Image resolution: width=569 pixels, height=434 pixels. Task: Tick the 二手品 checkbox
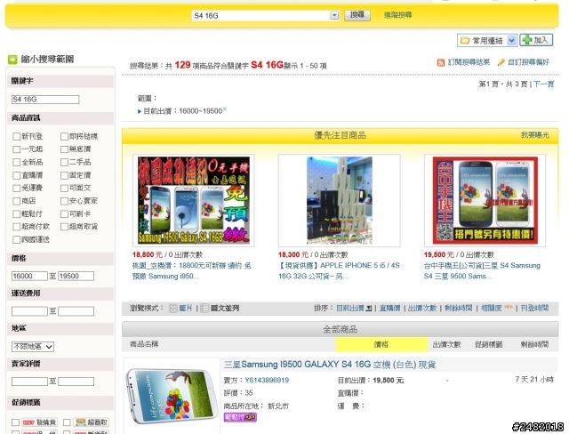[64, 162]
